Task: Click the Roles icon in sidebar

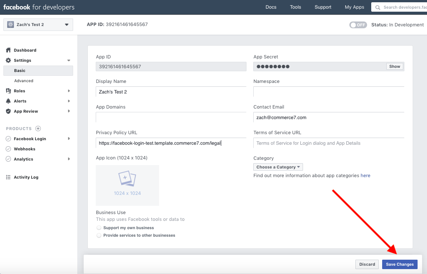Action: [x=8, y=91]
